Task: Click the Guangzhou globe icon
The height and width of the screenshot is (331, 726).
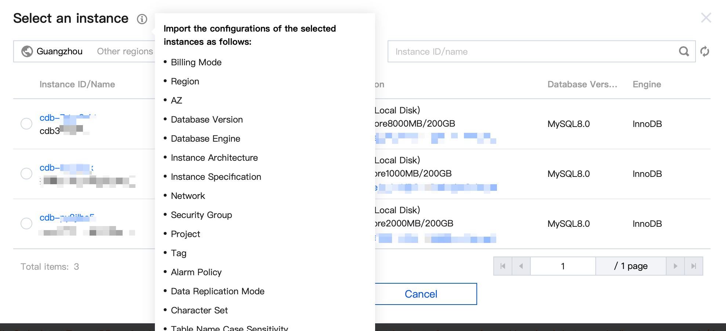Action: (x=27, y=51)
